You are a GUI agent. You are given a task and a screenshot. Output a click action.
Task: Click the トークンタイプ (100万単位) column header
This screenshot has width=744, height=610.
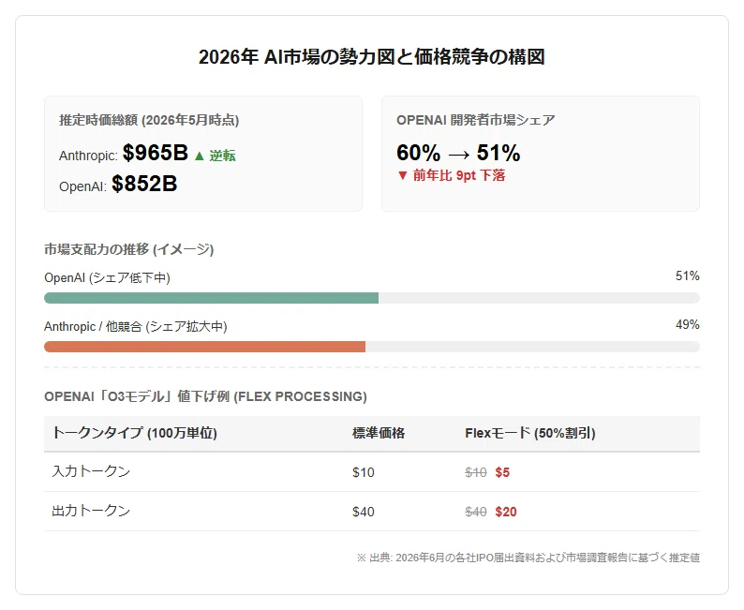point(135,433)
